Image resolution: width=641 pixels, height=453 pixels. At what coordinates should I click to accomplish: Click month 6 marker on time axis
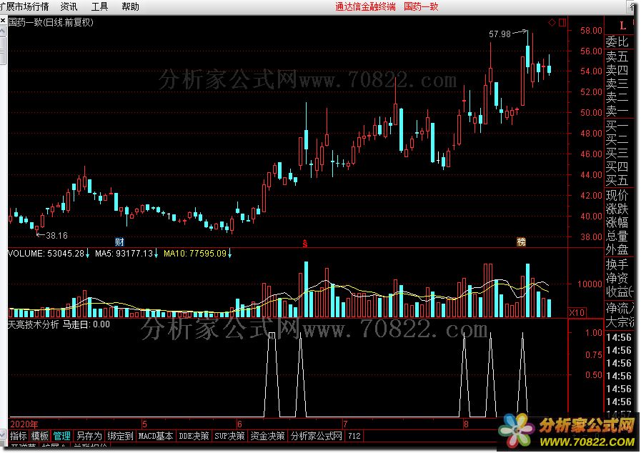239,424
